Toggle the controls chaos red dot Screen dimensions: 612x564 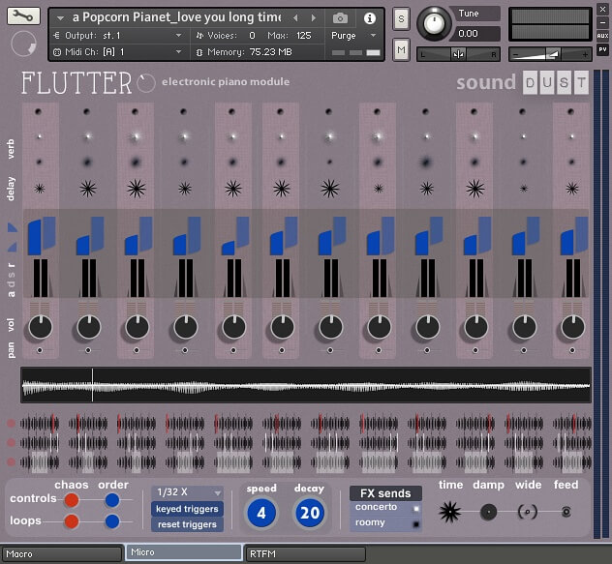click(x=72, y=500)
